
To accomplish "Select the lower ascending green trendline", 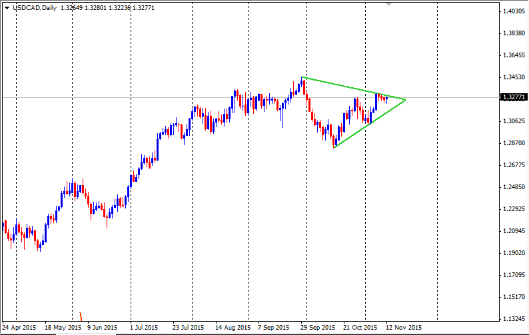I will tap(369, 124).
